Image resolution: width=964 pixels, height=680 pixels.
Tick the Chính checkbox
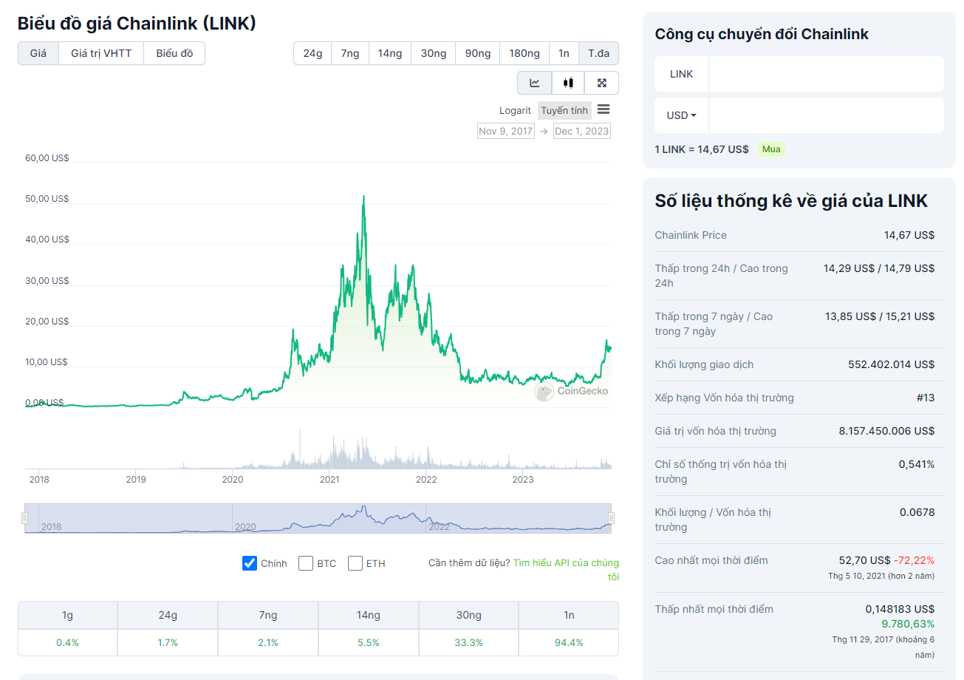[250, 563]
